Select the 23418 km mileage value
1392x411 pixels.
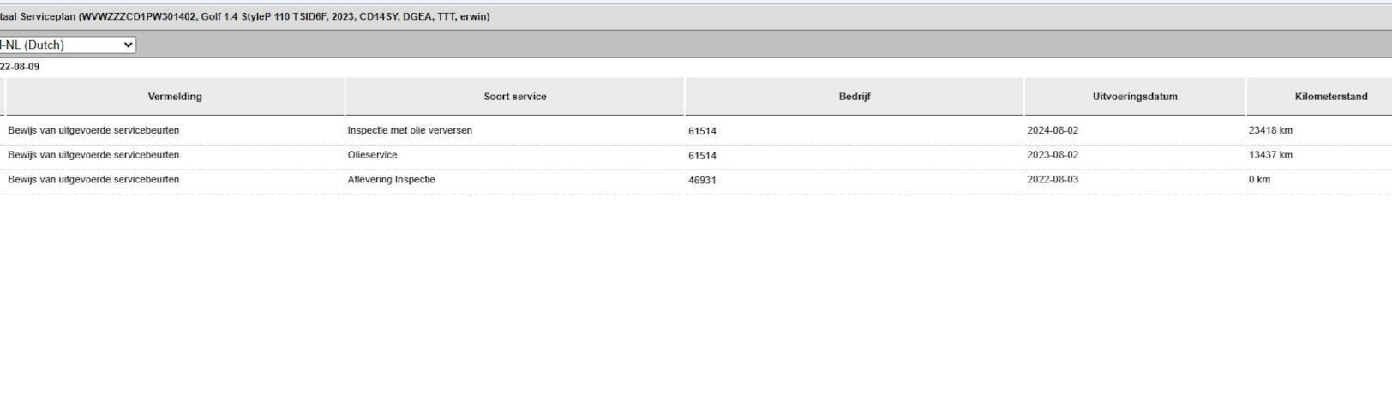click(x=1270, y=130)
